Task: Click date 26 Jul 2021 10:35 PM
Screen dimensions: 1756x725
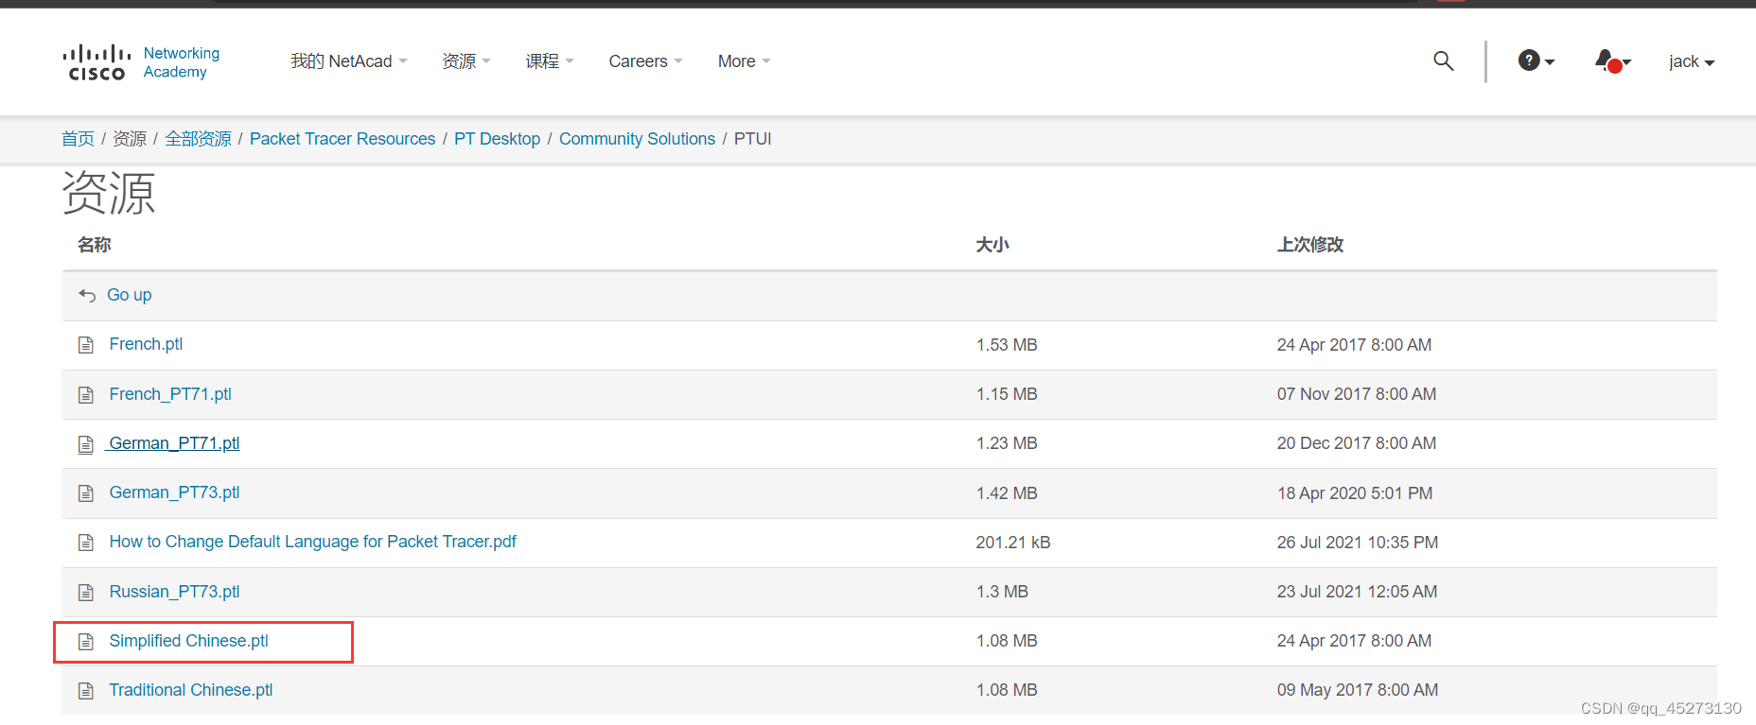Action: click(x=1358, y=543)
